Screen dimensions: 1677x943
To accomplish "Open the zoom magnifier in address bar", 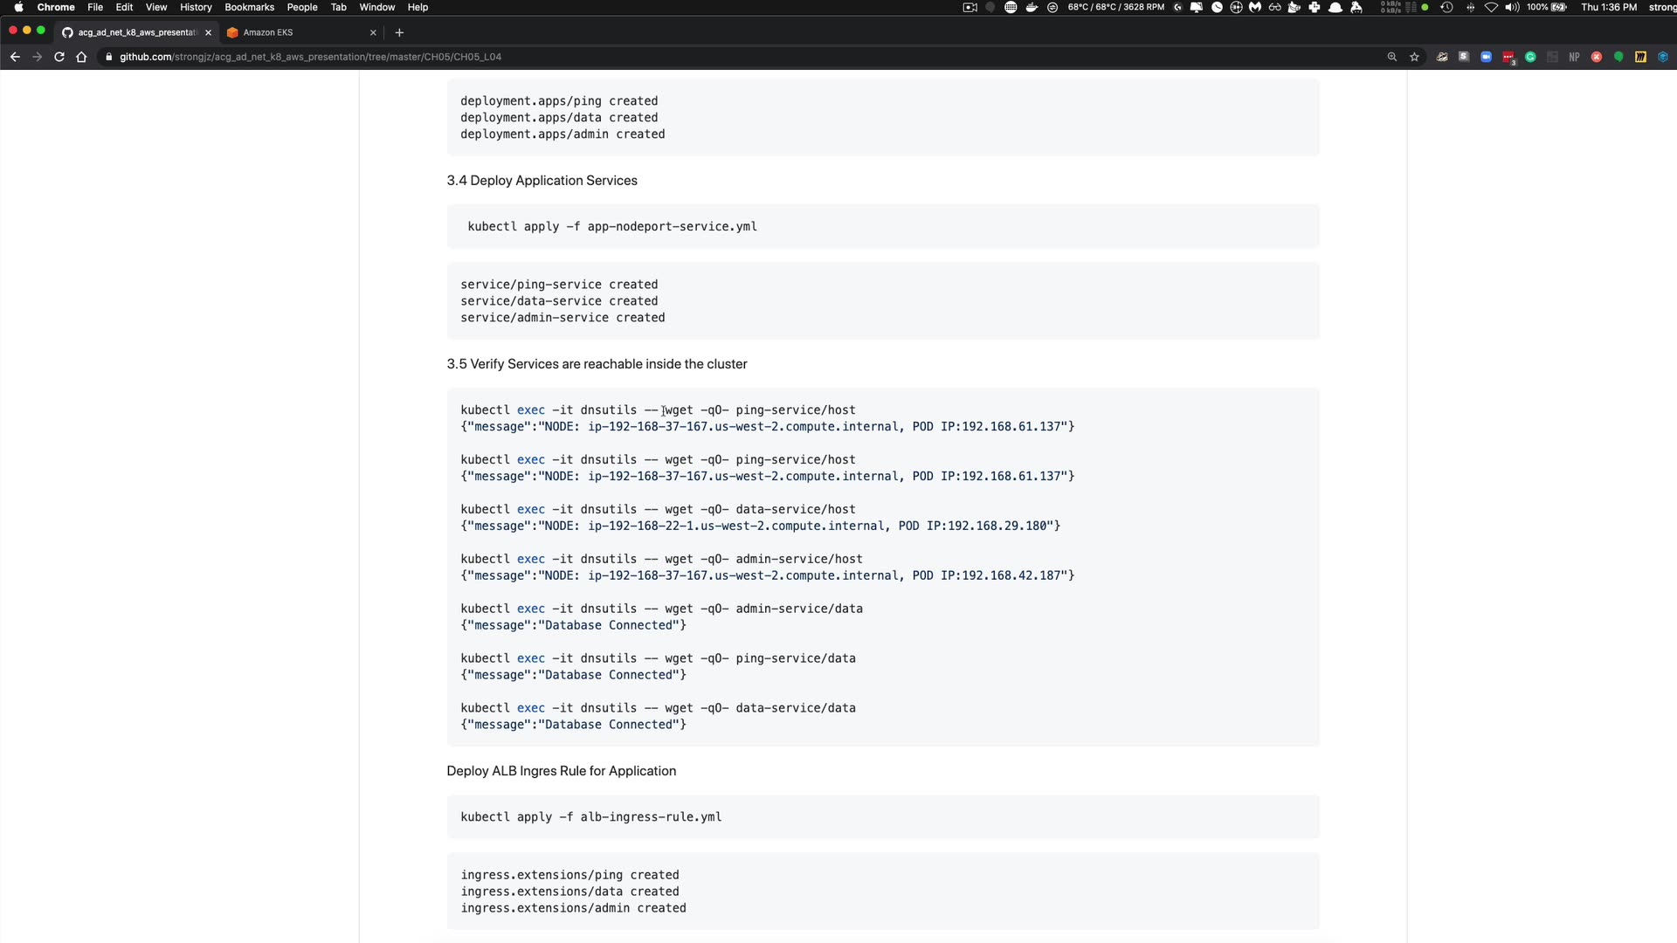I will pos(1392,57).
